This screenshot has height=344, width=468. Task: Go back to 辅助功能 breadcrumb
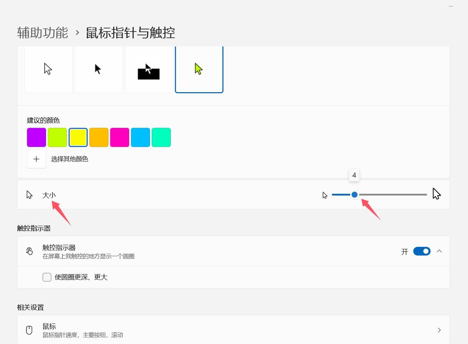coord(43,33)
